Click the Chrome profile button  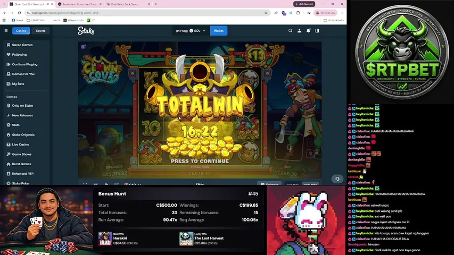point(325,13)
